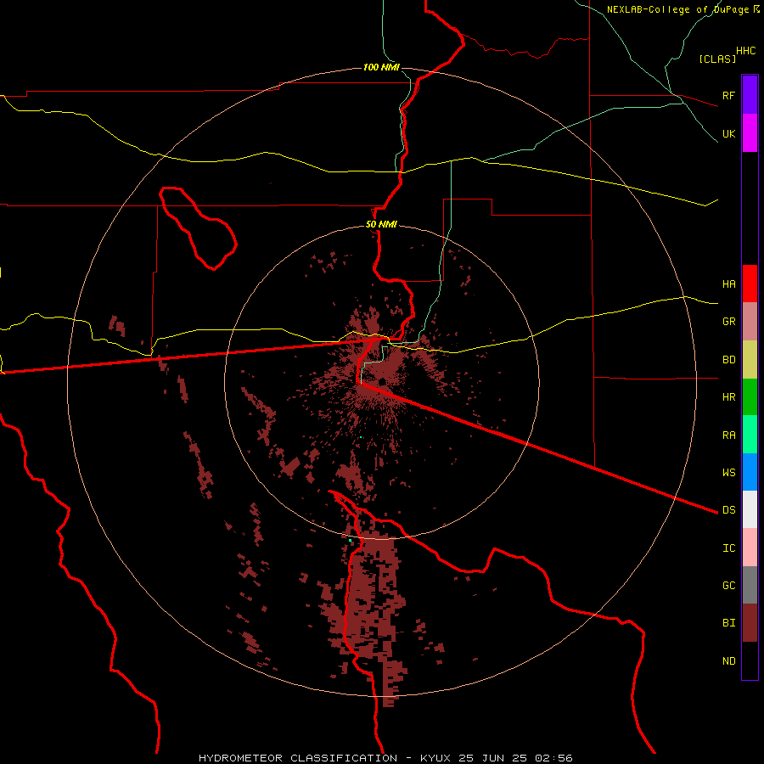Screen dimensions: 764x764
Task: Click the radar site center point
Action: click(383, 382)
